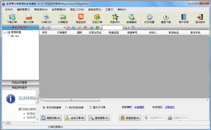This screenshot has height=130, width=211.
Task: Click the 不限地区 link
Action: [170, 107]
